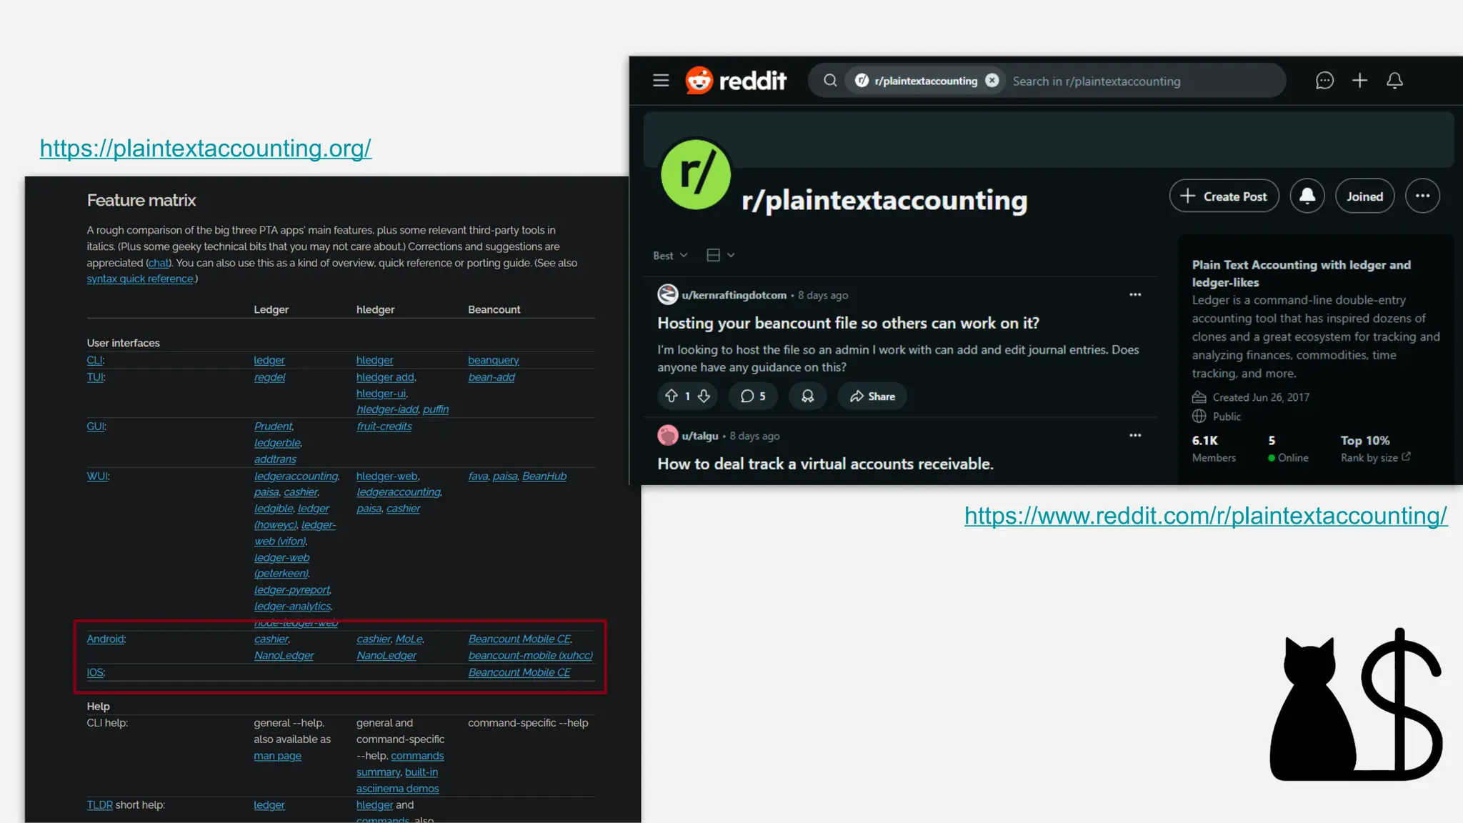Viewport: 1463px width, 823px height.
Task: Click the award icon on the post
Action: [x=808, y=396]
